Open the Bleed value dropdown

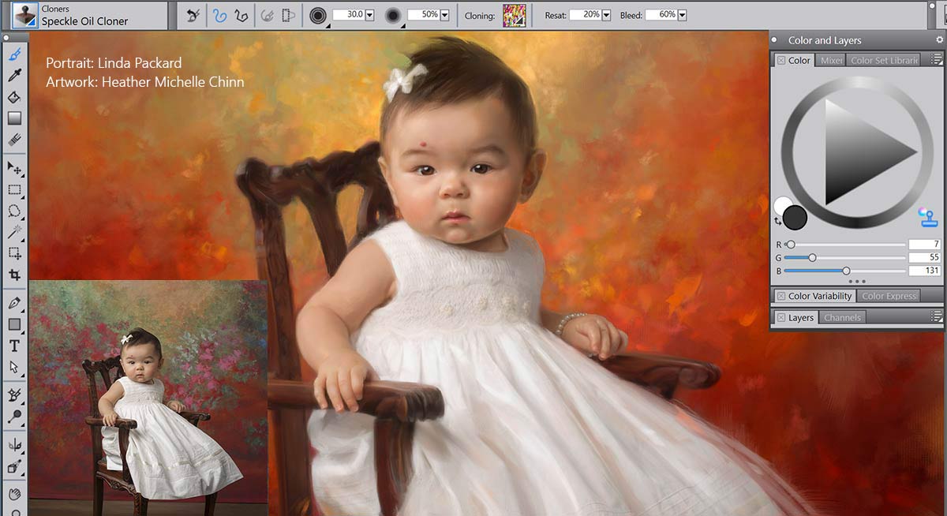click(x=682, y=15)
